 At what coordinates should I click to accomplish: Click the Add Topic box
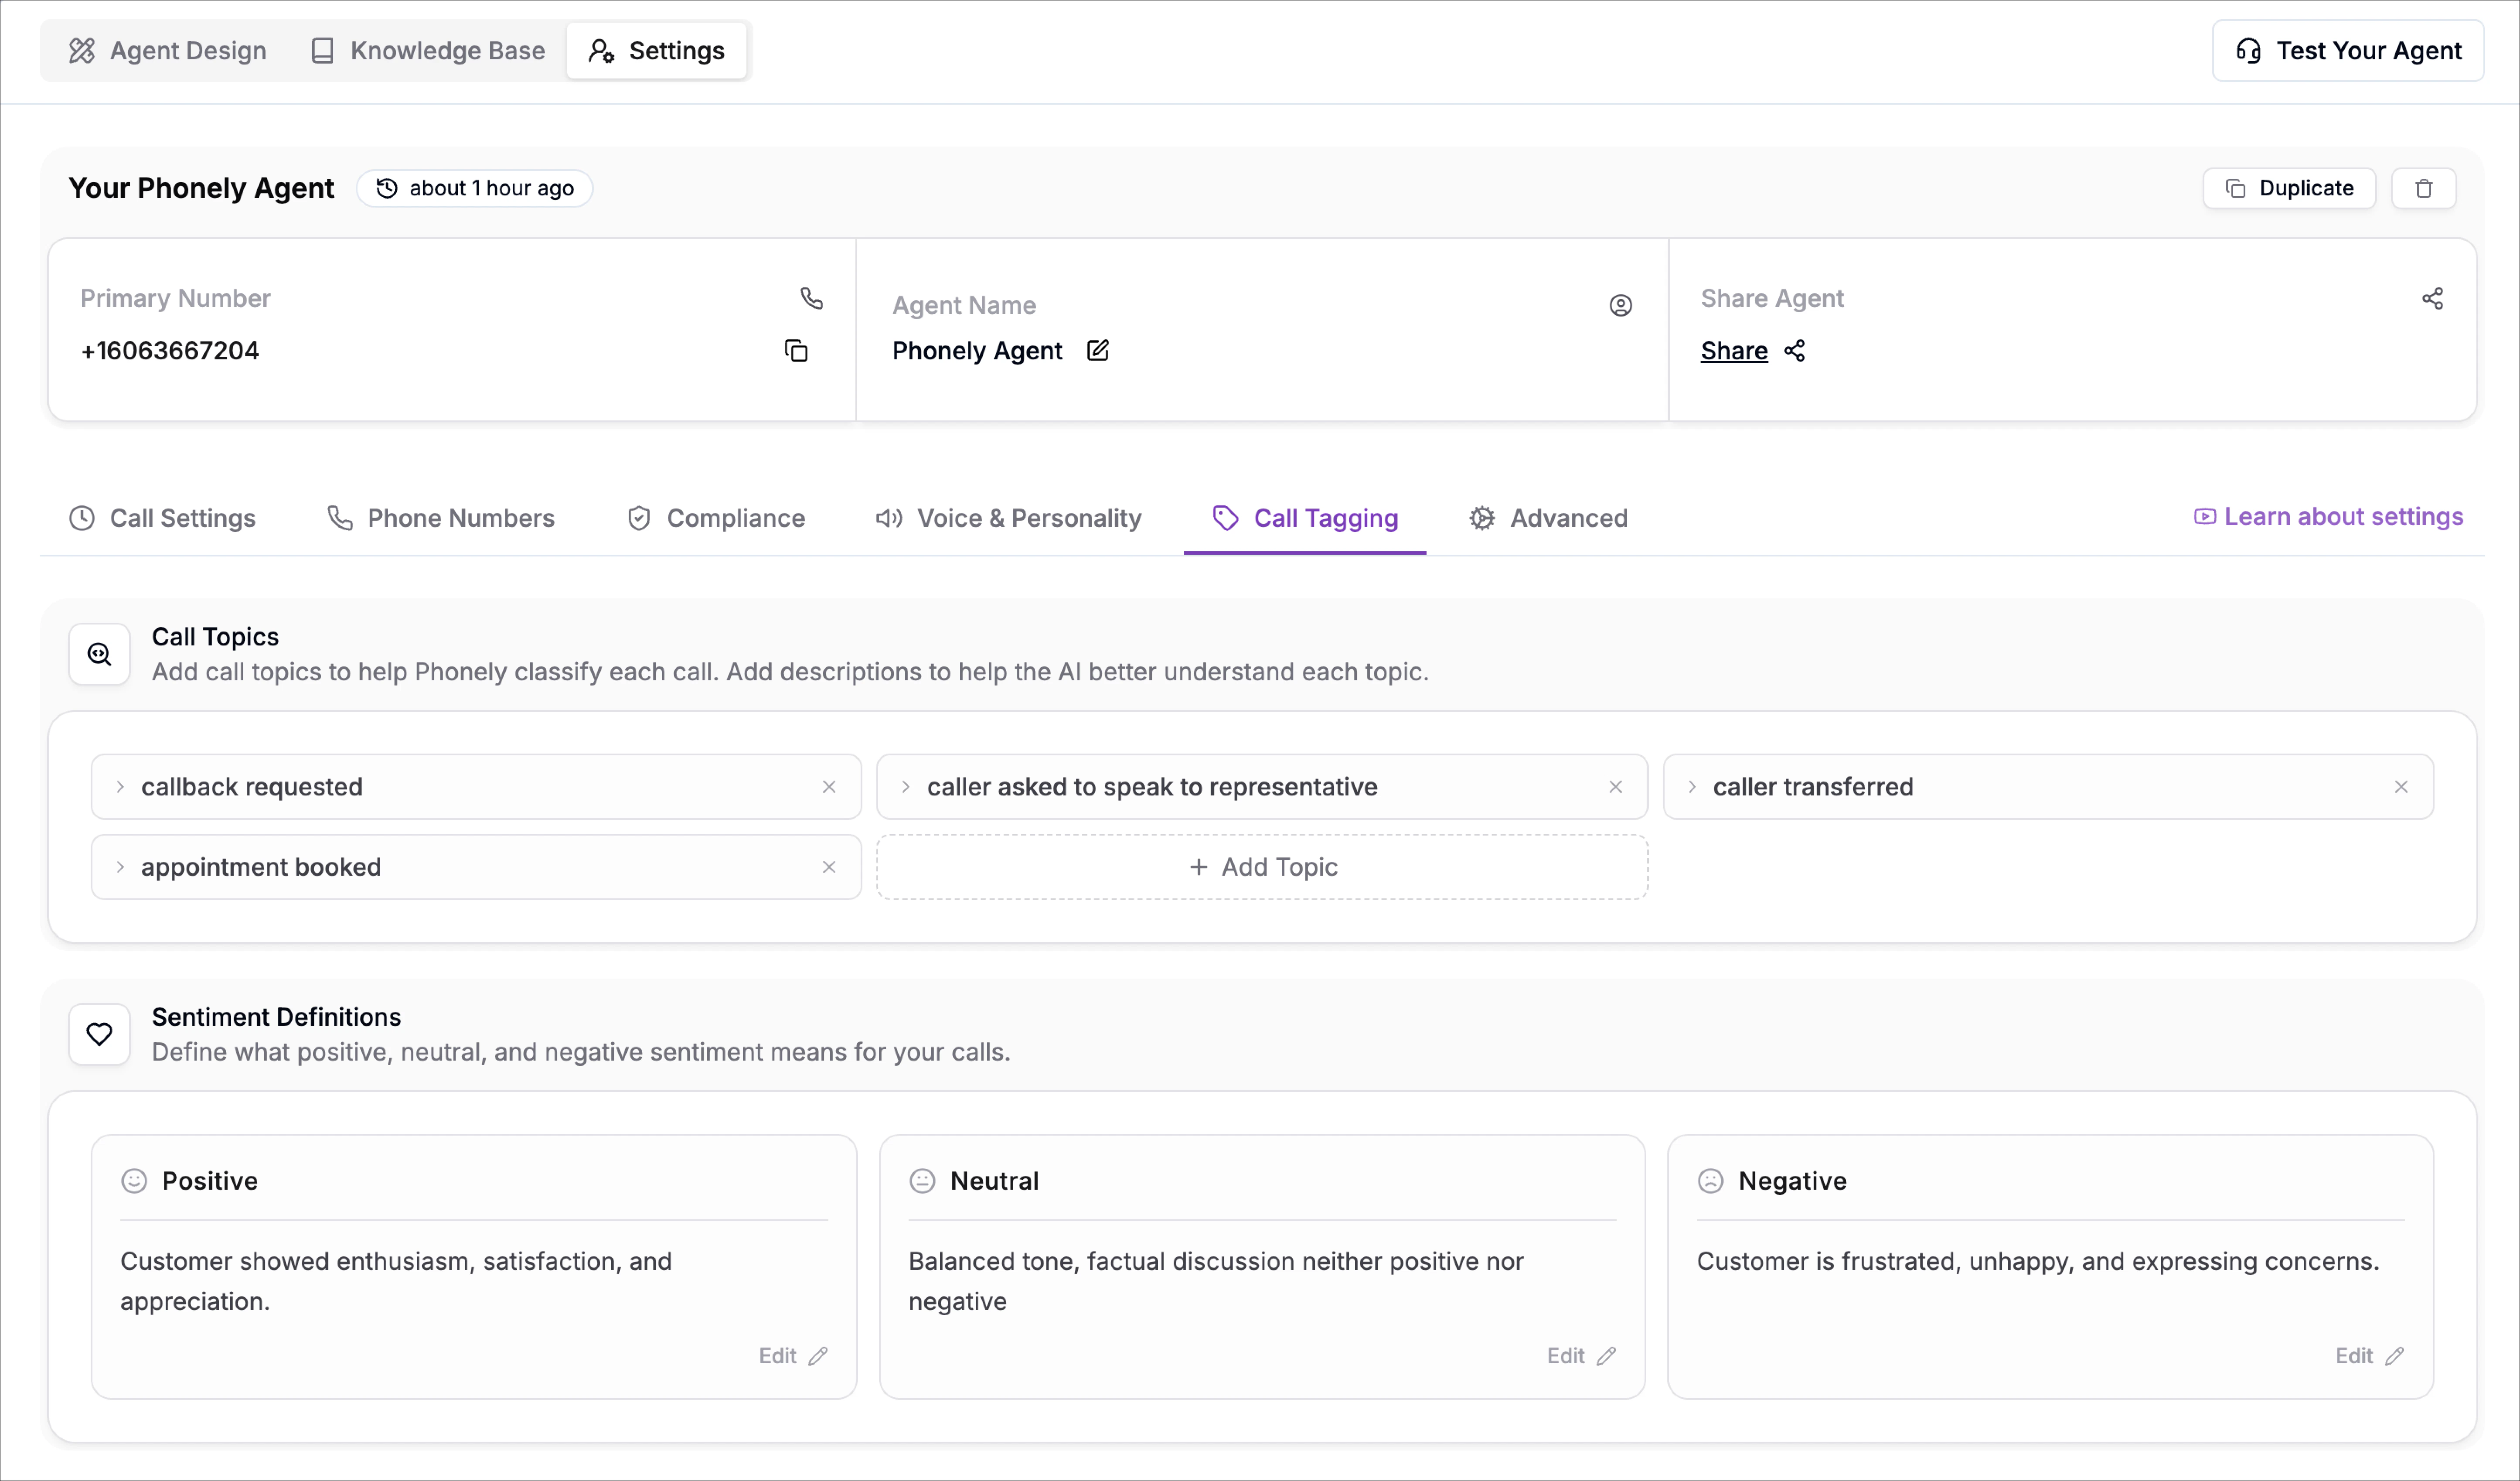click(x=1262, y=867)
